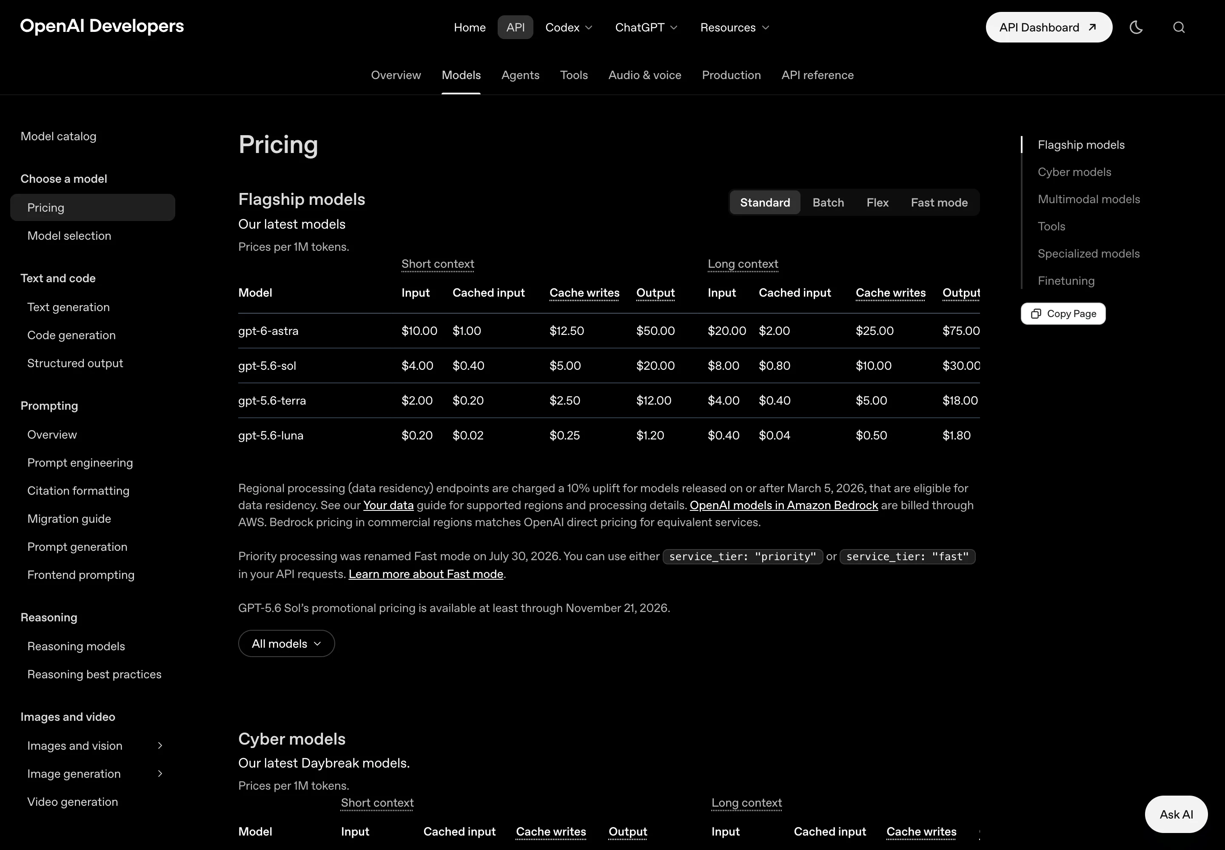Open All models dropdown
The image size is (1225, 850).
pos(286,643)
